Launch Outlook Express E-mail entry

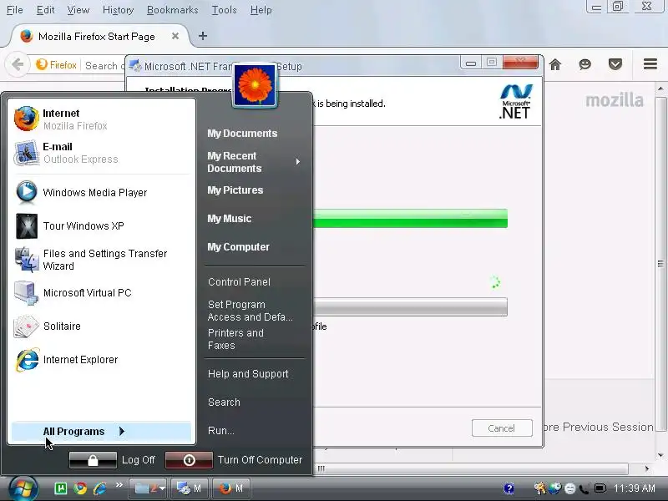pos(101,153)
